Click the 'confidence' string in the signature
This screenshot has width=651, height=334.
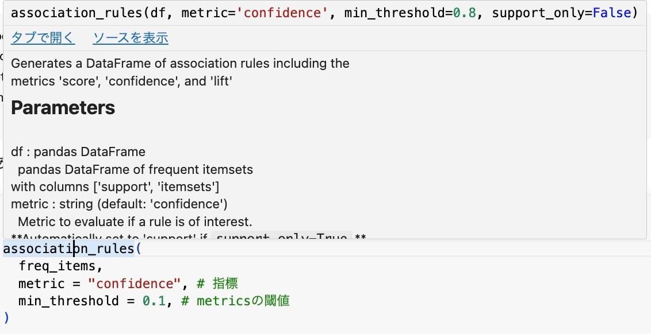285,13
